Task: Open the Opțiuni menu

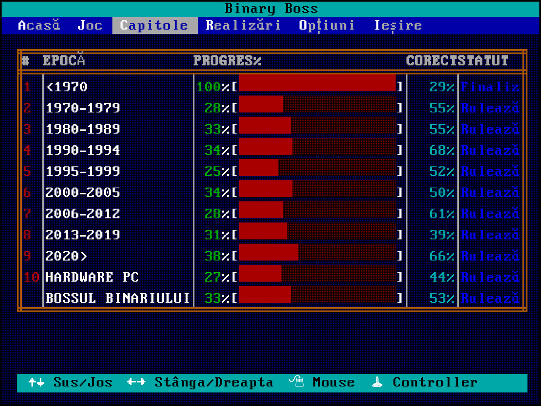Action: 326,25
